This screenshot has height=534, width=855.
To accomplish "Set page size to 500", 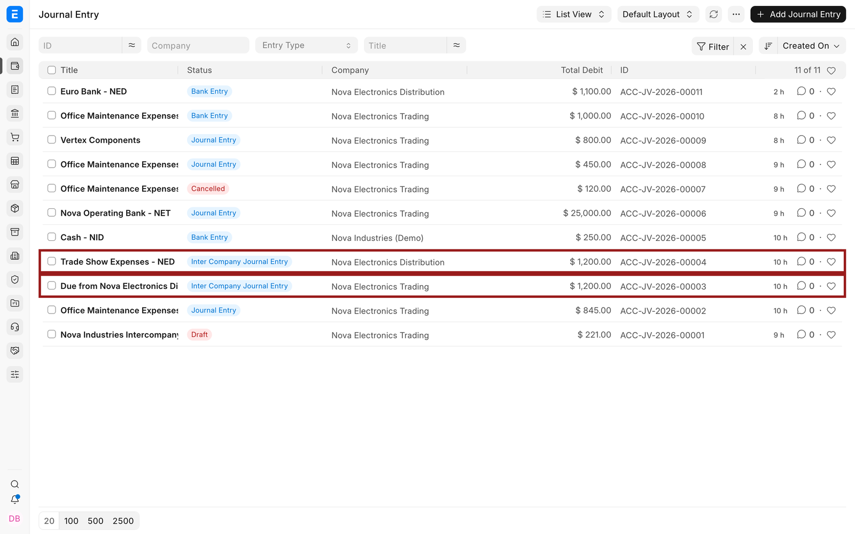I will pyautogui.click(x=96, y=521).
